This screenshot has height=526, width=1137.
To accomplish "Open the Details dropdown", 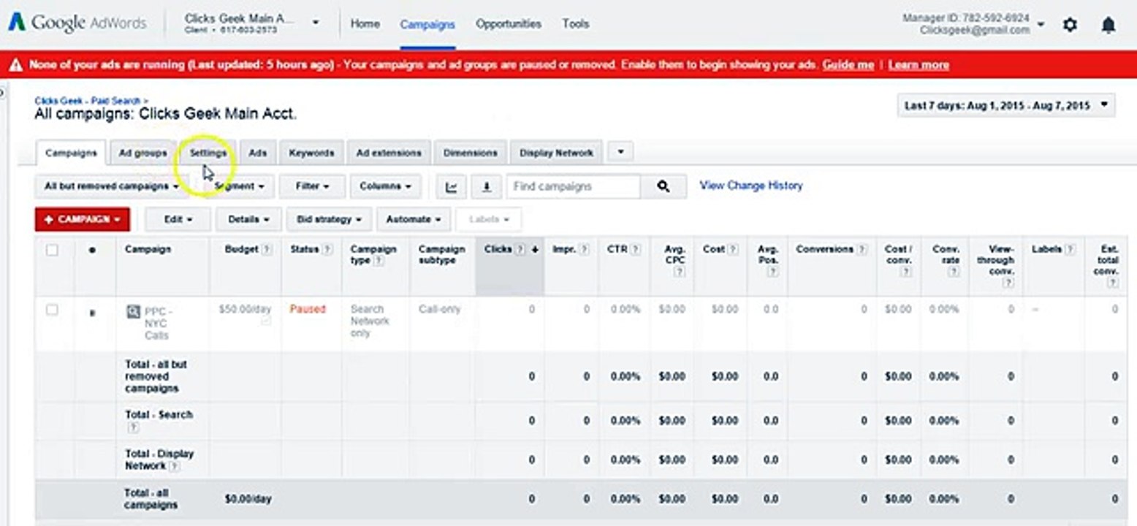I will [x=248, y=219].
